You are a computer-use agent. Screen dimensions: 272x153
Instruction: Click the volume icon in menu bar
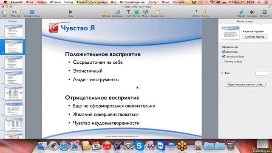coord(218,2)
